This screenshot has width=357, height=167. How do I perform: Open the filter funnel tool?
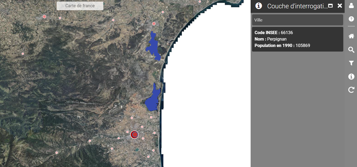pyautogui.click(x=351, y=63)
